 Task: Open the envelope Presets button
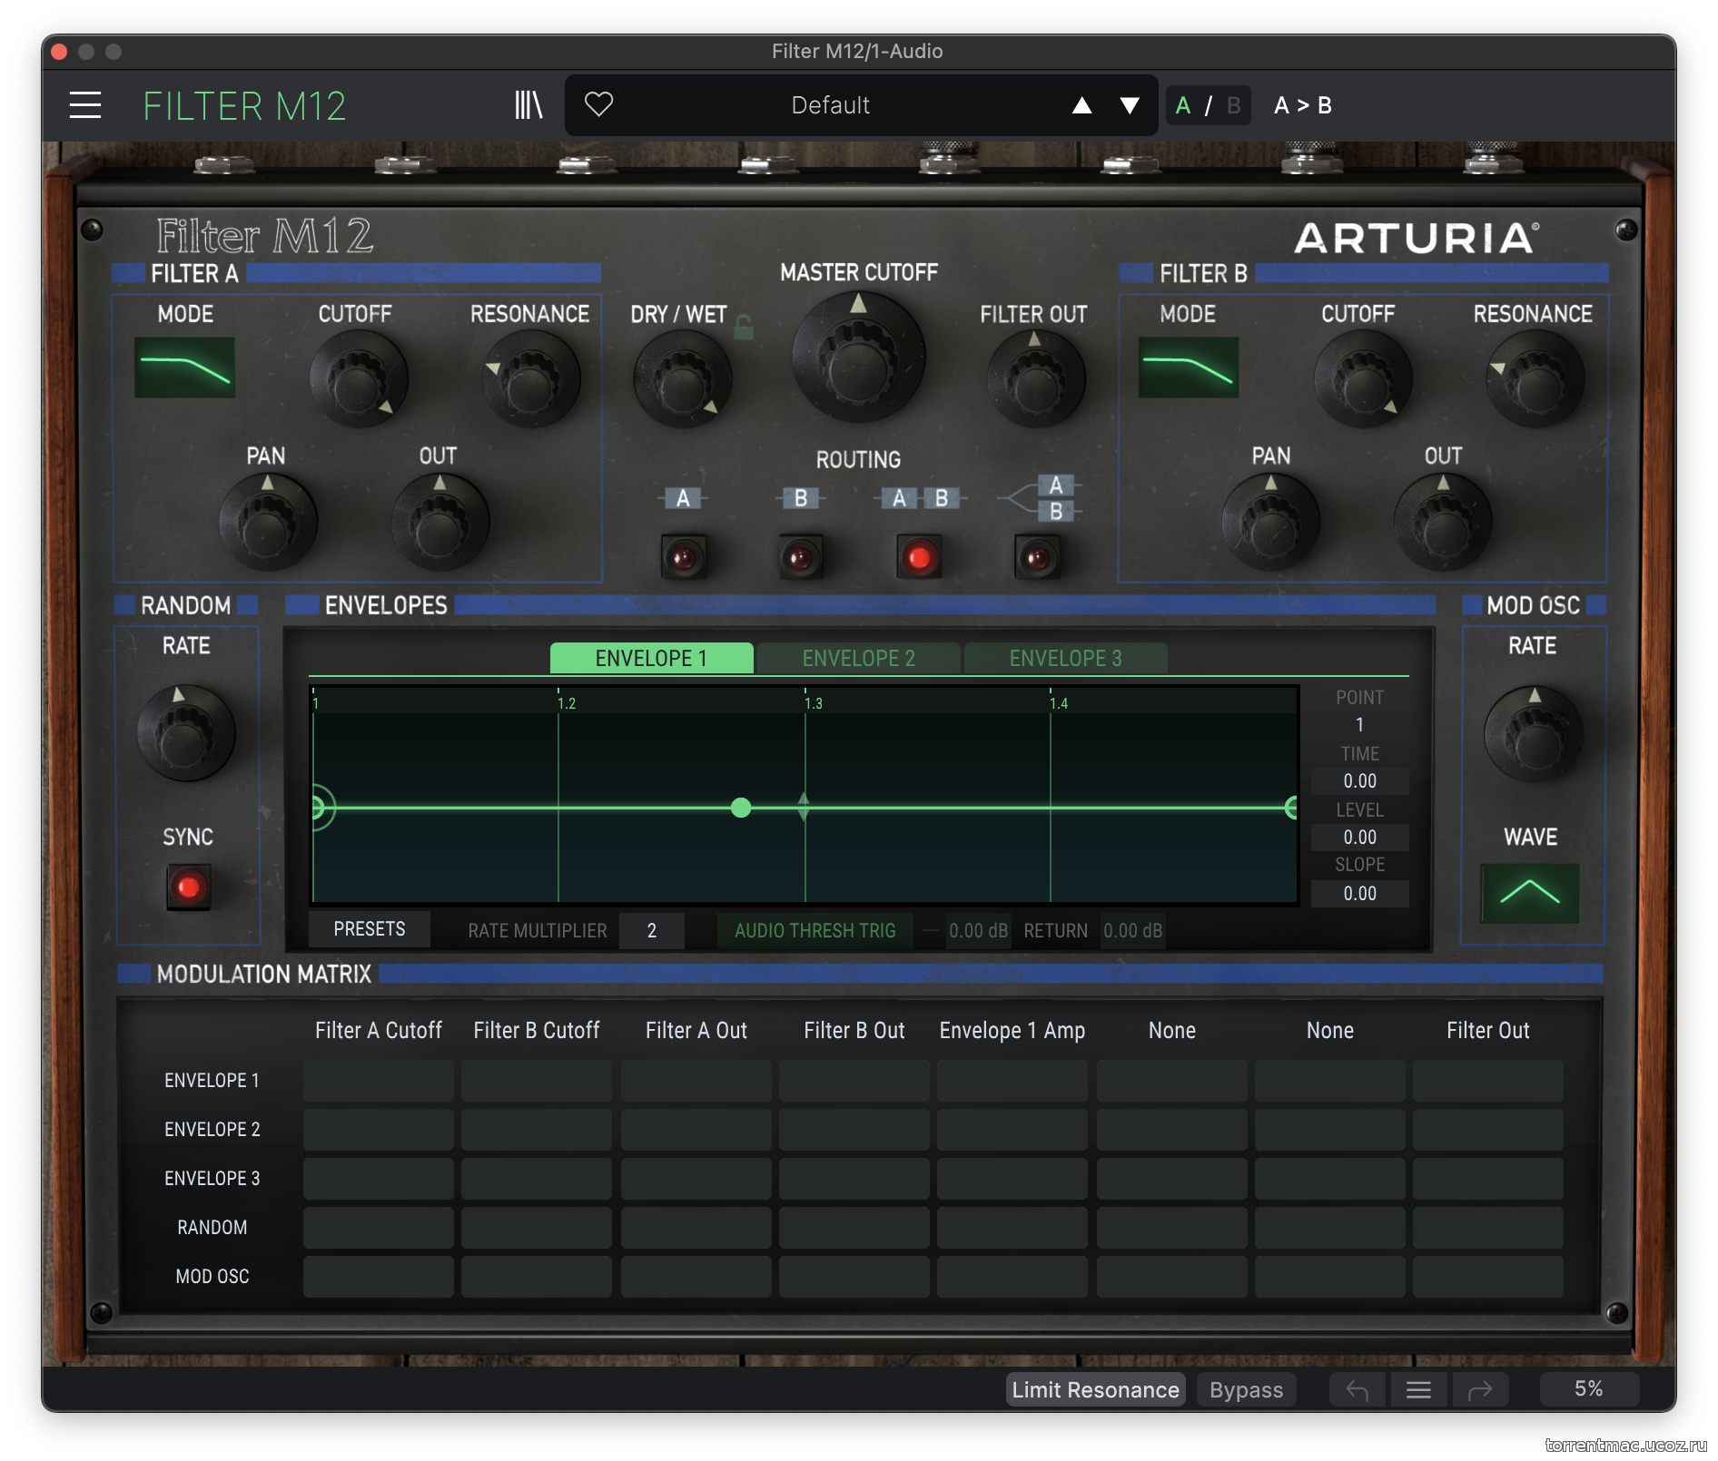[x=370, y=929]
